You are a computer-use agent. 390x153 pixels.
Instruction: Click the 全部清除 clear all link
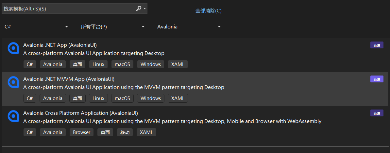pos(208,11)
